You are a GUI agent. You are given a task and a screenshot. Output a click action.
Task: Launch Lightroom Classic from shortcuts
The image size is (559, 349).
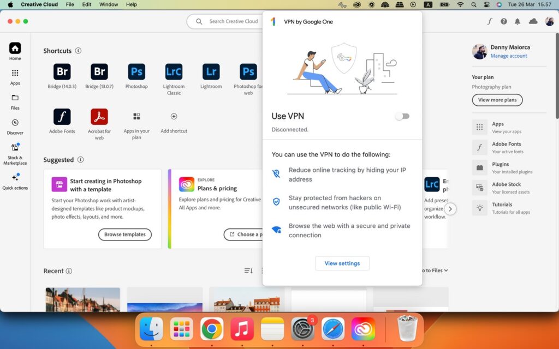pos(174,72)
